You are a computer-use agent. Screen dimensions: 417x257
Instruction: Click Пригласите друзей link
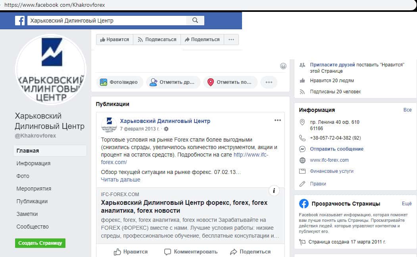click(332, 65)
